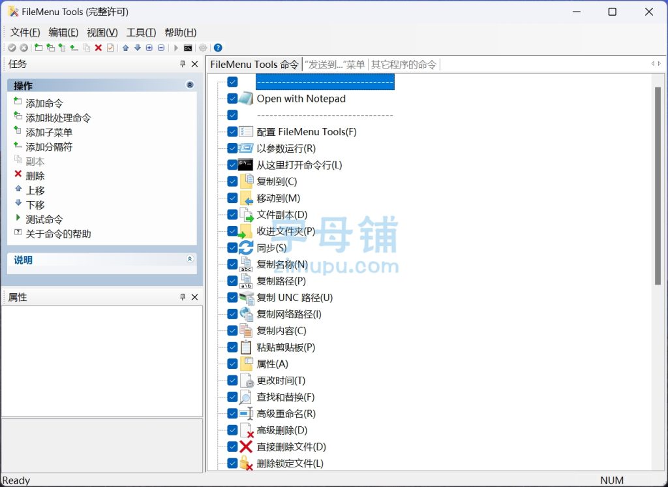Viewport: 668px width, 487px height.
Task: Click the 测试命令 action link
Action: (x=44, y=219)
